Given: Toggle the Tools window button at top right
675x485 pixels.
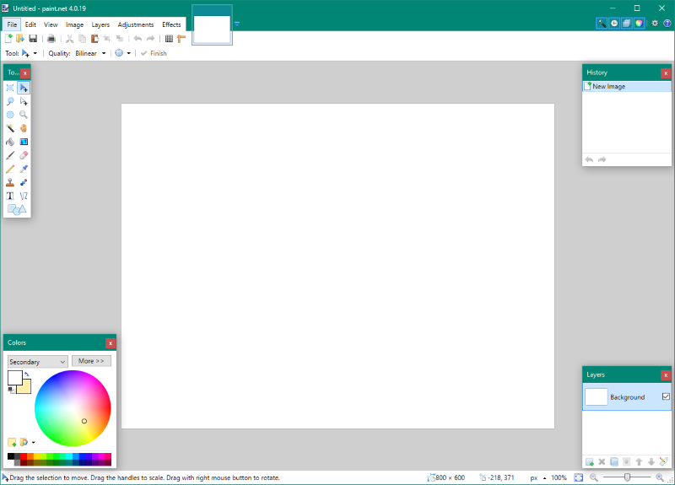Looking at the screenshot, I should tap(602, 24).
